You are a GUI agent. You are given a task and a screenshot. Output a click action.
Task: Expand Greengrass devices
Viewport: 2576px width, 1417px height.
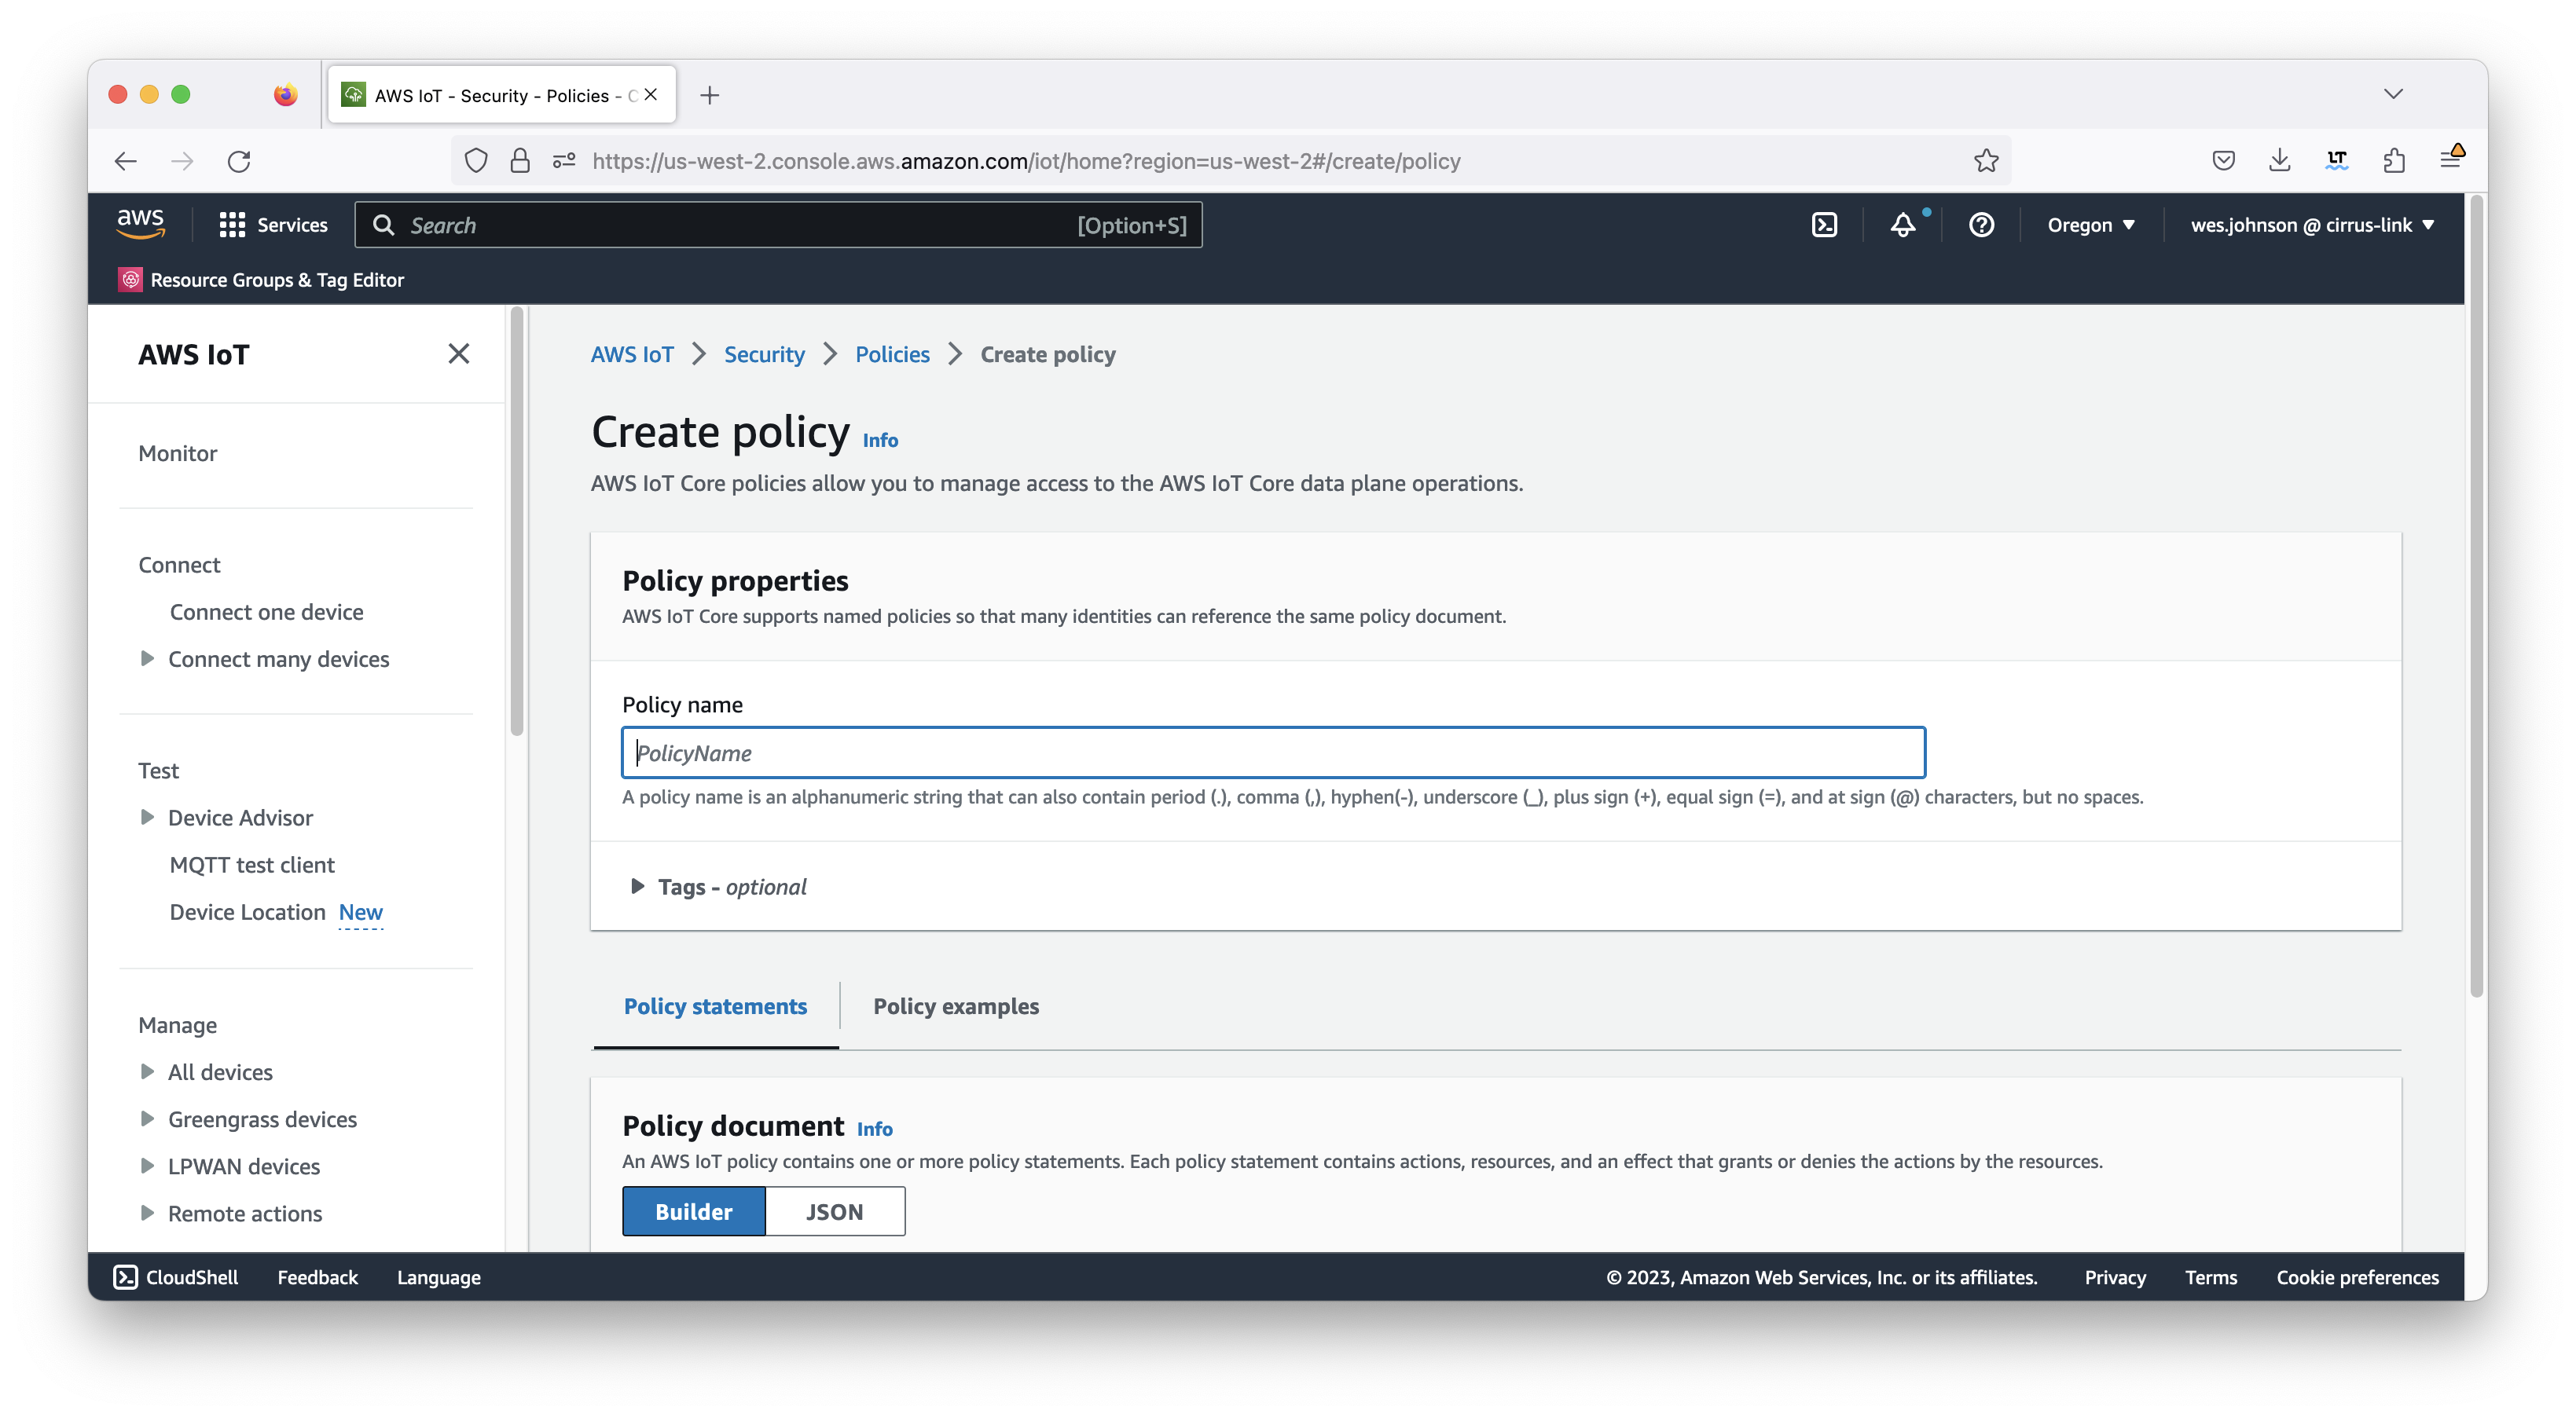point(147,1119)
